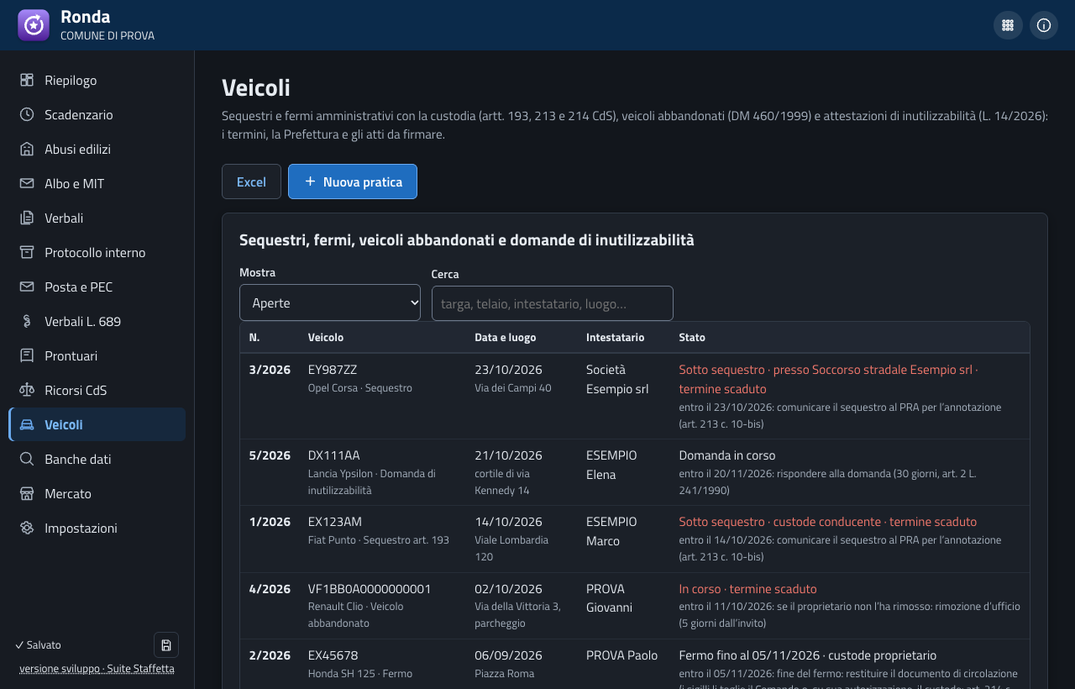Screen dimensions: 1075x689
Task: Open the apps grid icon in header
Action: coord(1008,25)
